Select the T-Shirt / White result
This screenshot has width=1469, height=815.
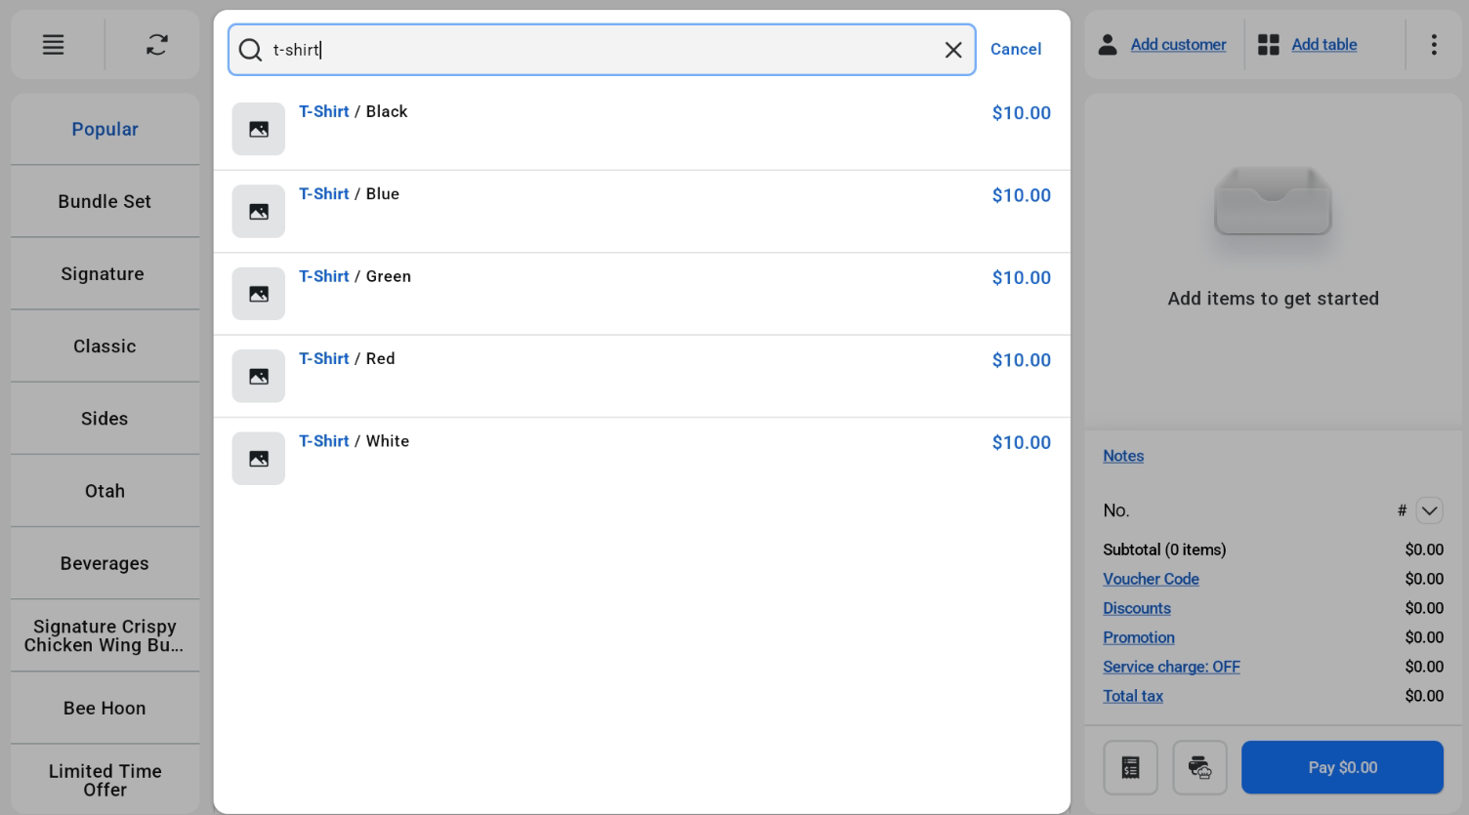point(642,459)
